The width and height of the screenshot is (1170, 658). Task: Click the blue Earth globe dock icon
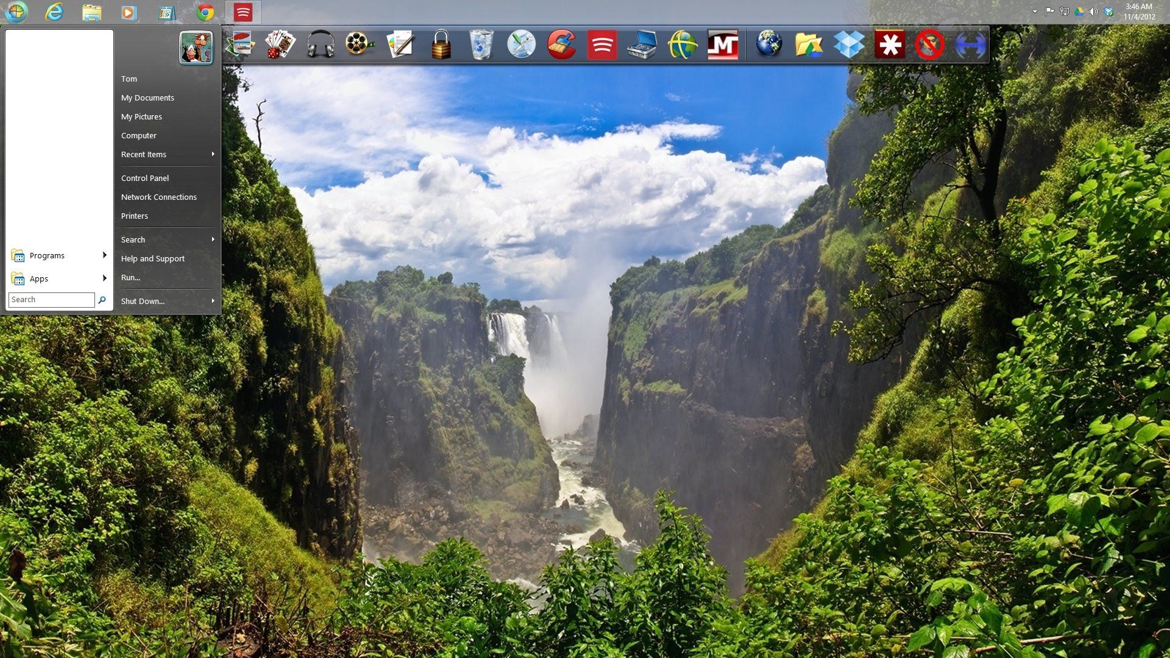[x=769, y=44]
